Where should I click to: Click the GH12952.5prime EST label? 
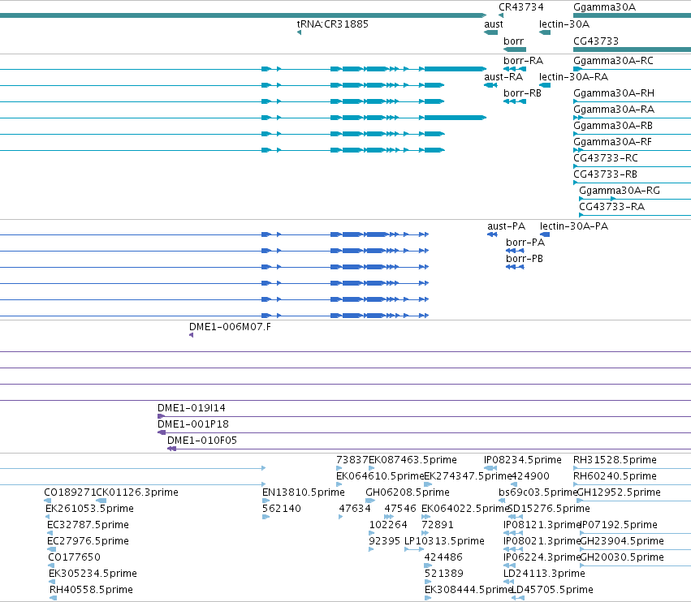(x=619, y=492)
